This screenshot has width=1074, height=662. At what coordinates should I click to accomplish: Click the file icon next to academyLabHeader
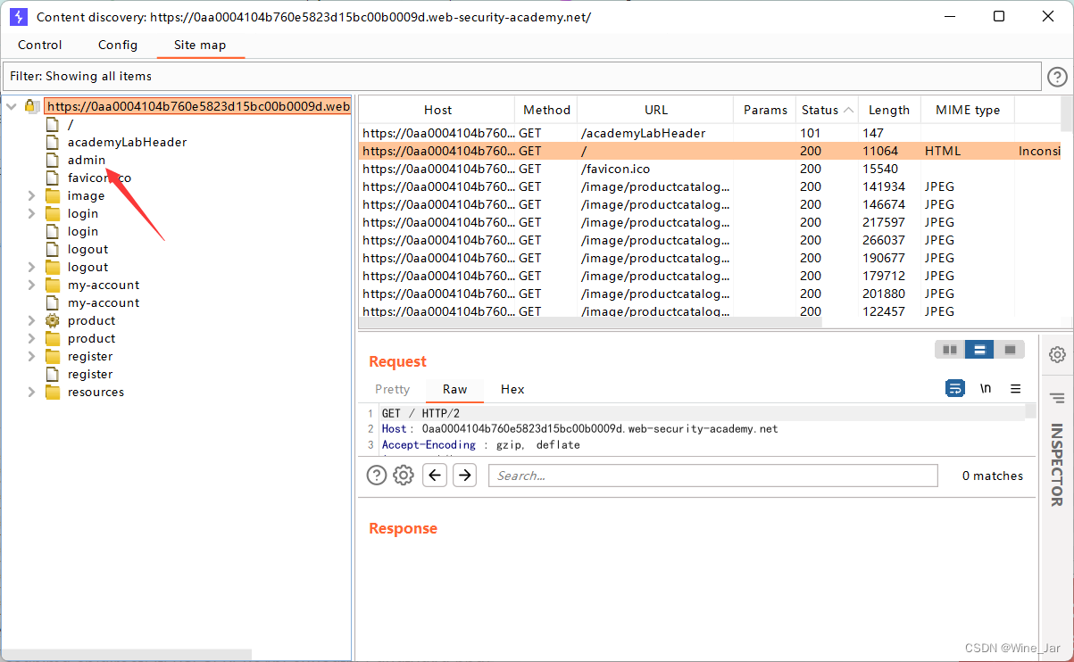pos(53,142)
